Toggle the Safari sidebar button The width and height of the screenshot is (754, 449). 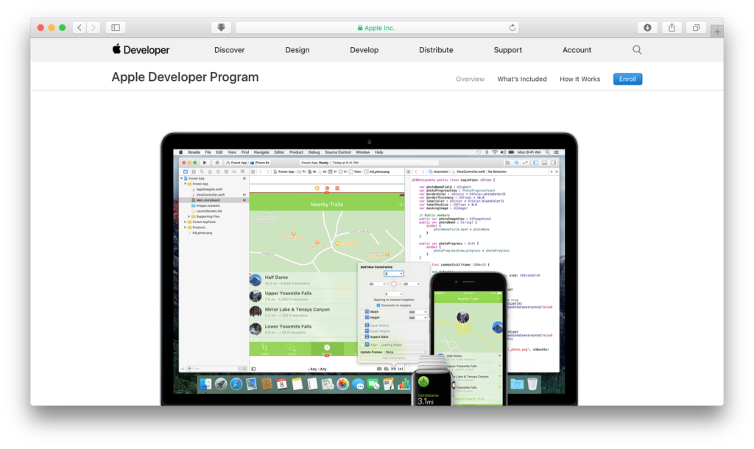[116, 28]
